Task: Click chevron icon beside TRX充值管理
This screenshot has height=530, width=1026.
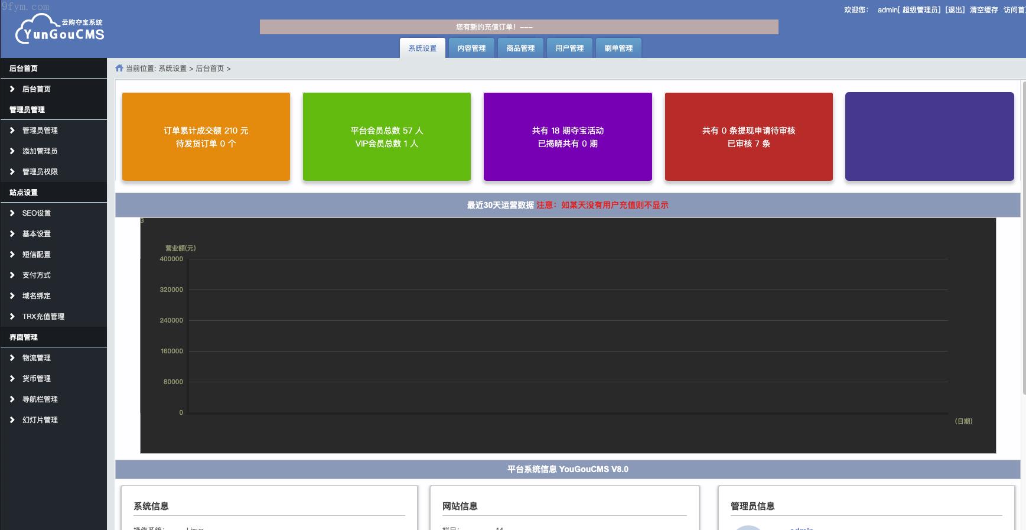Action: coord(12,317)
